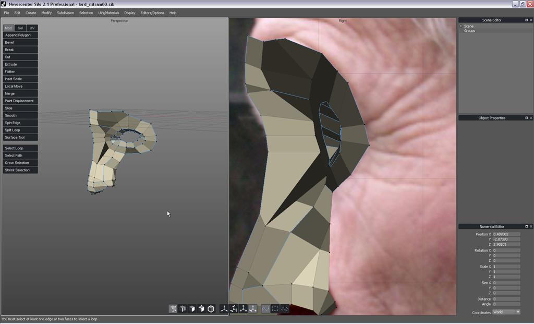Click the Slide button
This screenshot has width=534, height=324.
20,108
